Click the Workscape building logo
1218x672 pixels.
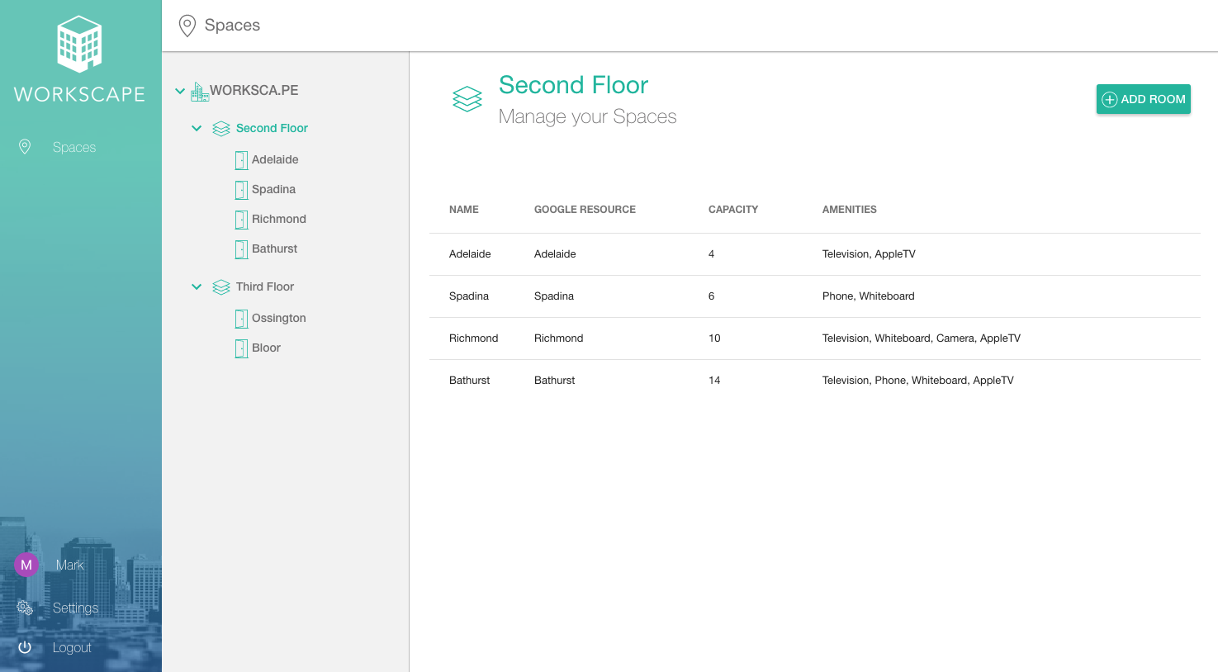click(79, 43)
